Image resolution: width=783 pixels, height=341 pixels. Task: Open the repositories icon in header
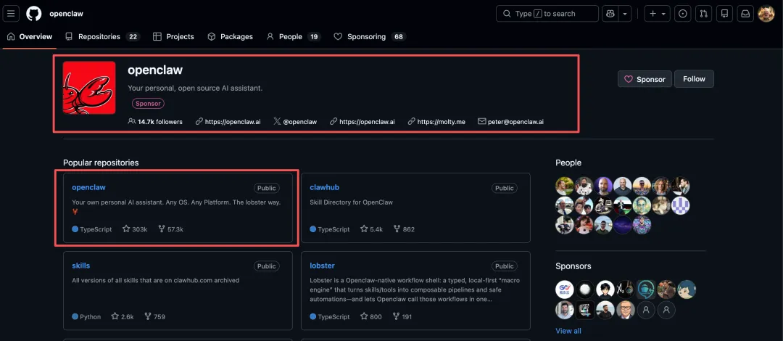(x=724, y=14)
